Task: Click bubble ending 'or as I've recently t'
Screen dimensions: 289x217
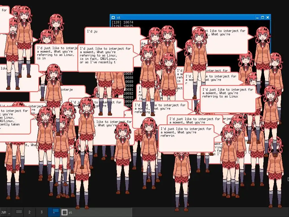Action: click(x=106, y=58)
